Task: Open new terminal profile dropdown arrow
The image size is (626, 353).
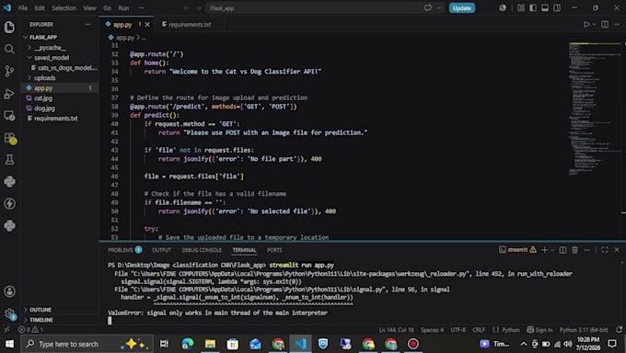Action: (552, 250)
